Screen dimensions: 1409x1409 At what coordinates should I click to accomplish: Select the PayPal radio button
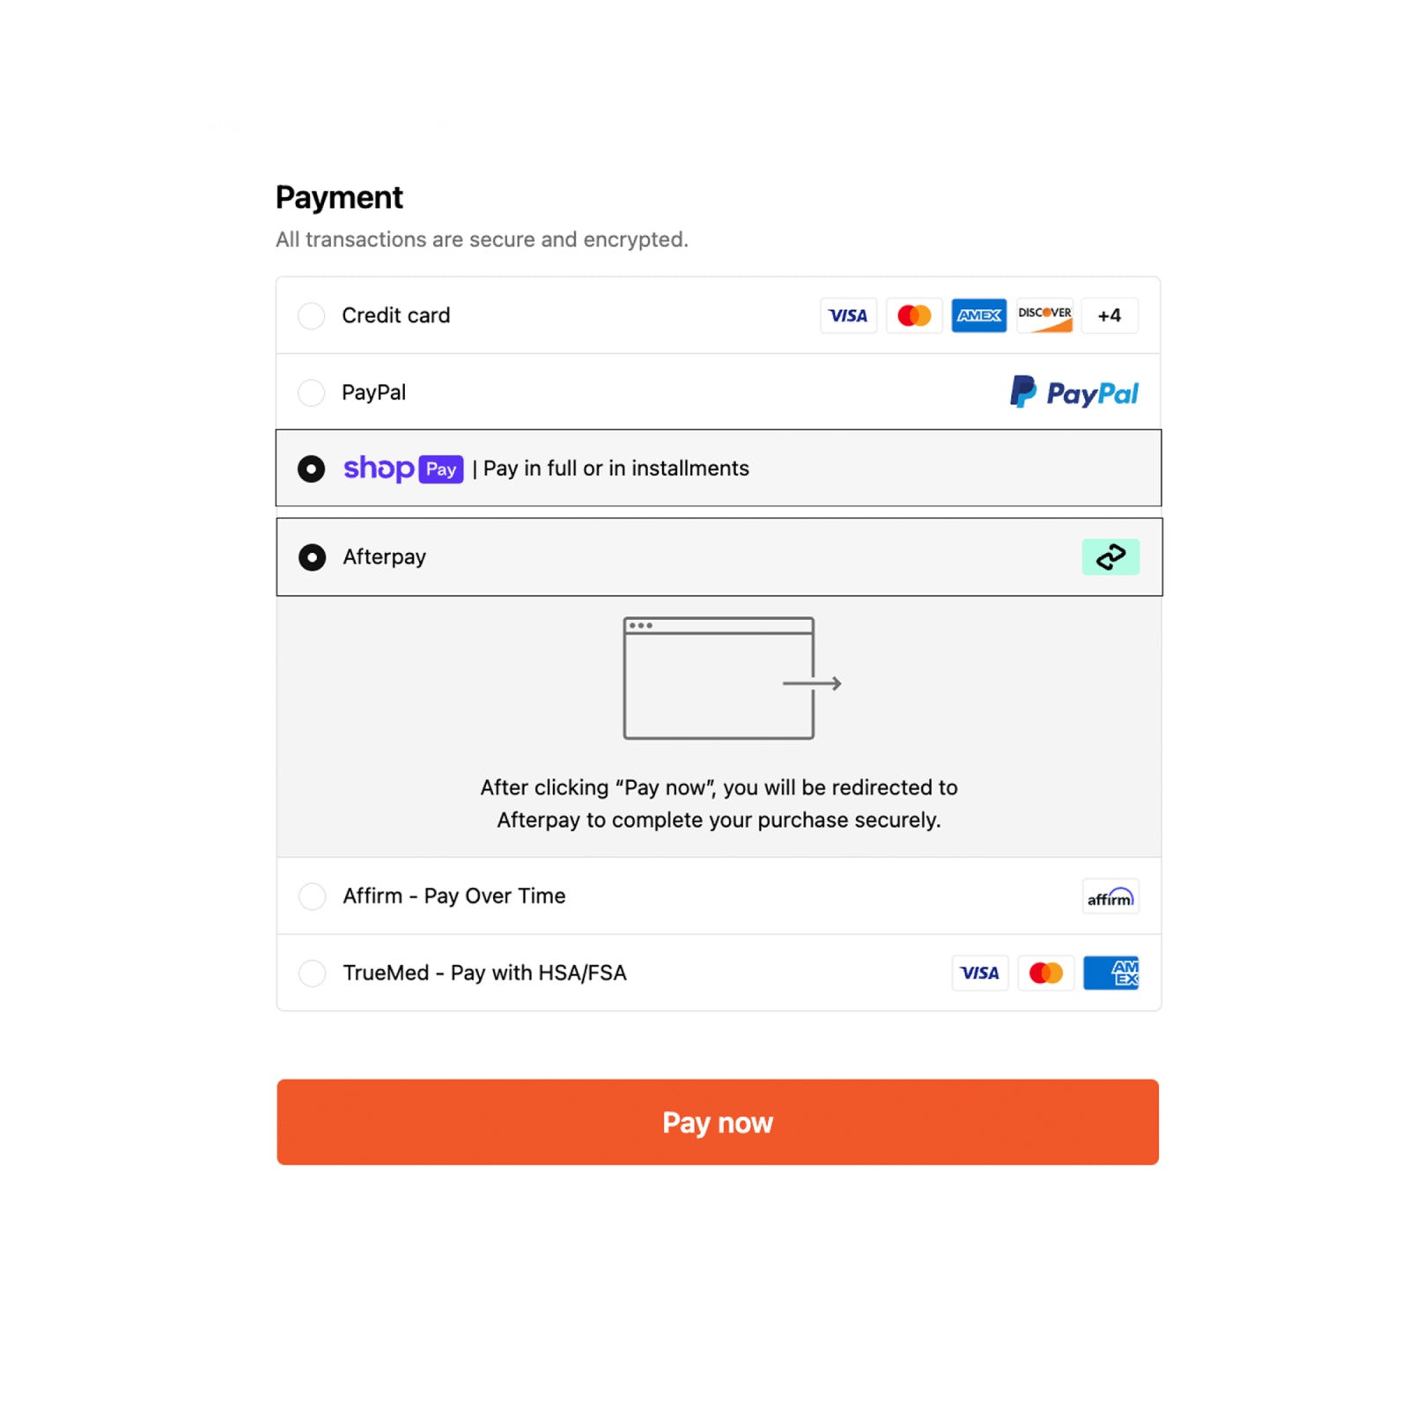pos(311,393)
